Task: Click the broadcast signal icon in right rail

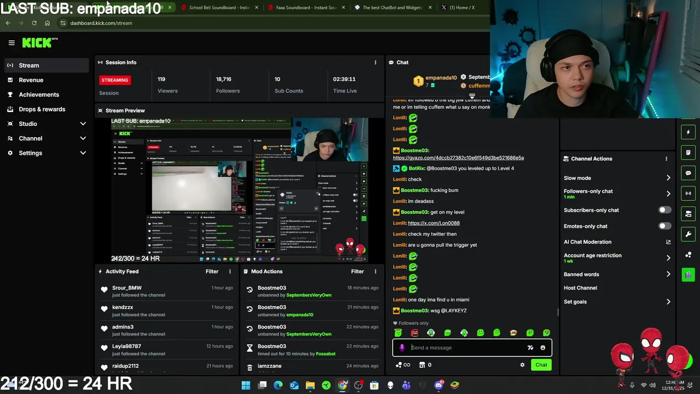Action: [688, 193]
